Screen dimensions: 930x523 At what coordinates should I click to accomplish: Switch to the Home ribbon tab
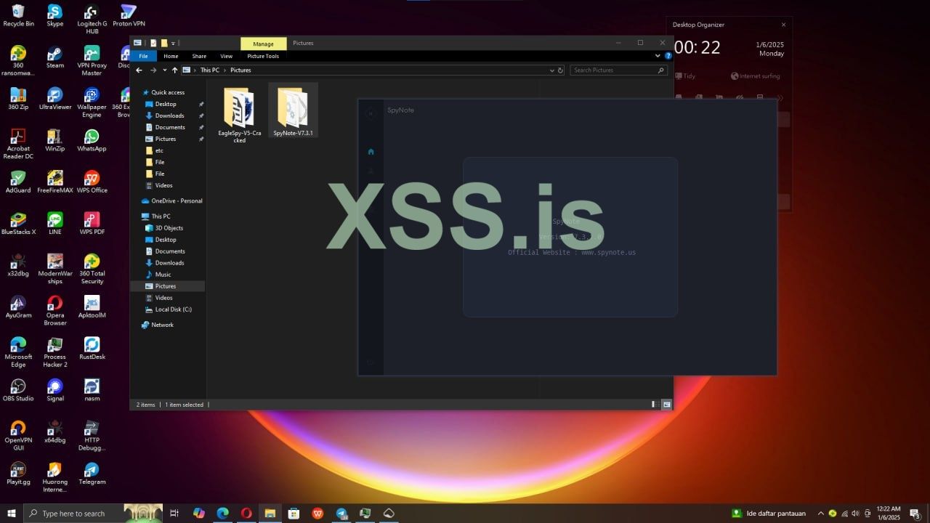pyautogui.click(x=171, y=56)
